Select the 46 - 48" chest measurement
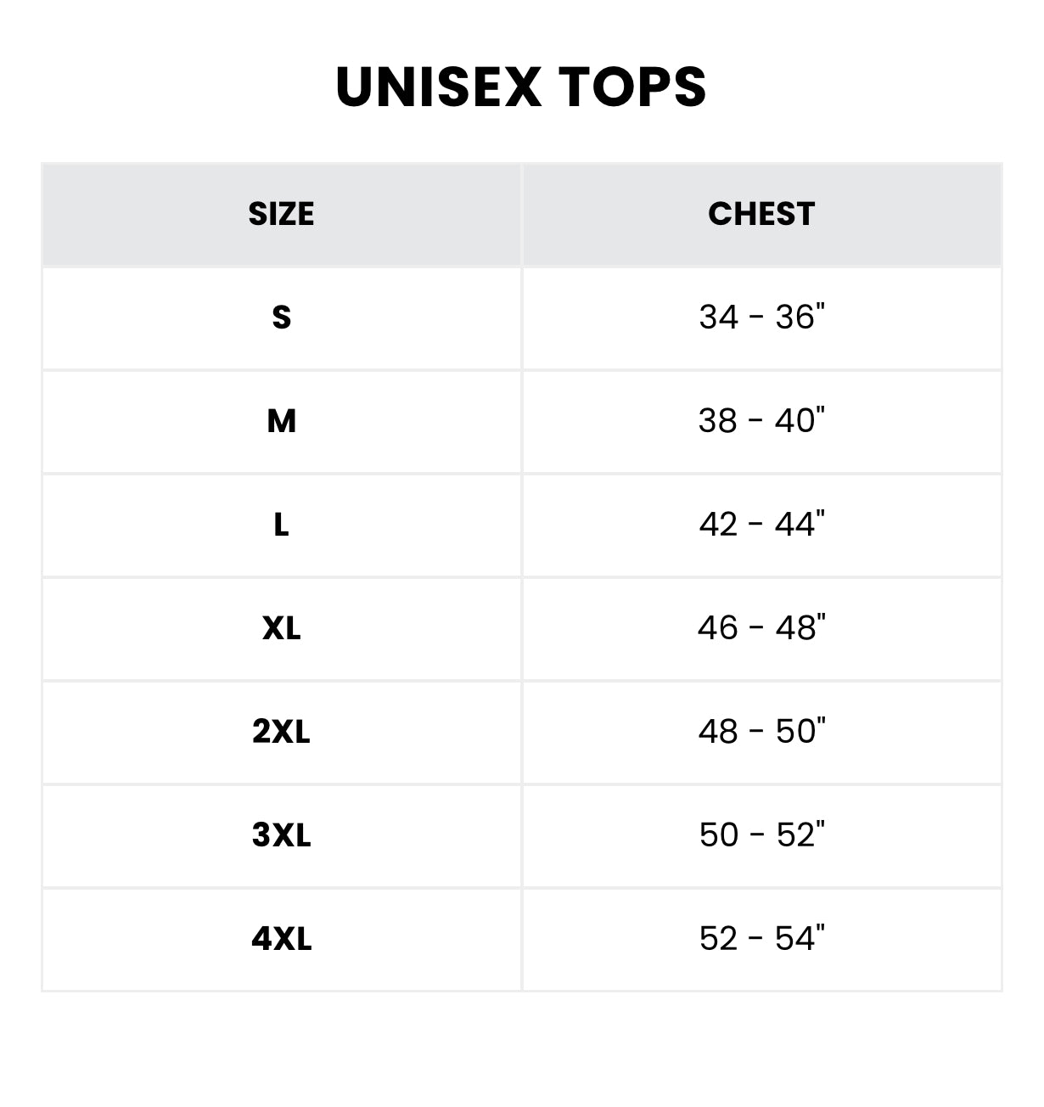 [761, 628]
